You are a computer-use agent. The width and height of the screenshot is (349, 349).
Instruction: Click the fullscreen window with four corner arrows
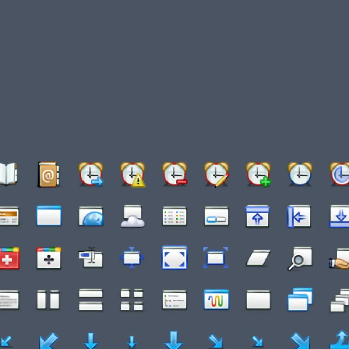tap(174, 257)
